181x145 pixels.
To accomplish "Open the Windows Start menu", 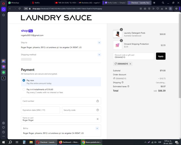I will pyautogui.click(x=3, y=142).
